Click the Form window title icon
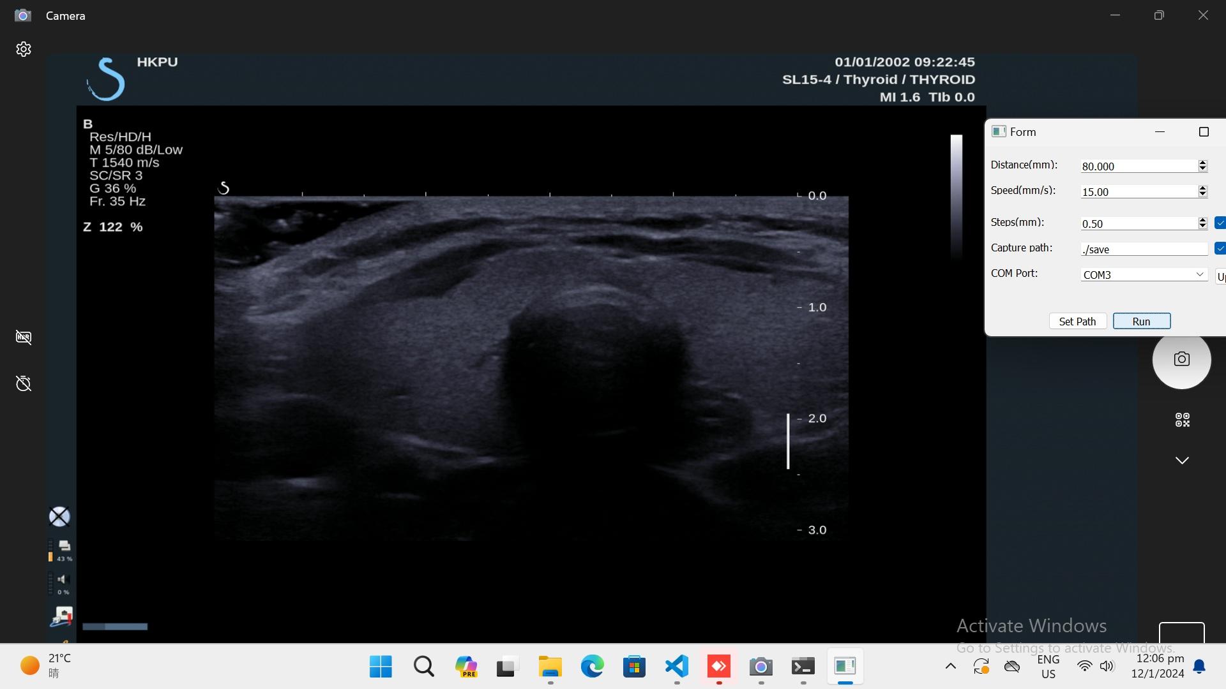Viewport: 1226px width, 689px height. (x=998, y=131)
